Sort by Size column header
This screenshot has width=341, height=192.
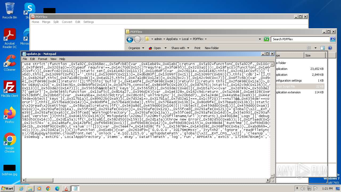point(315,55)
